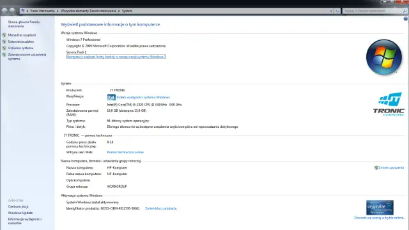Refresh the address bar location
409x230 pixels.
337,11
